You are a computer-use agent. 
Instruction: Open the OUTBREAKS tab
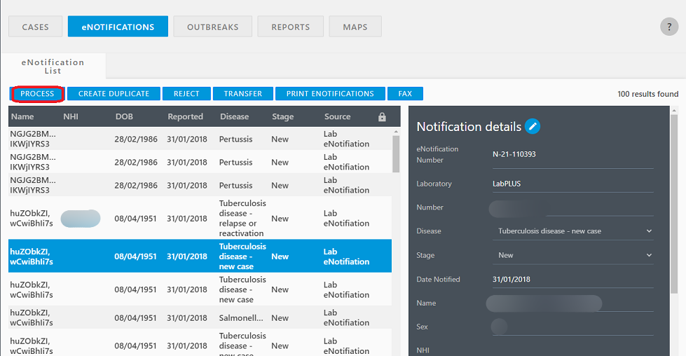coord(212,27)
